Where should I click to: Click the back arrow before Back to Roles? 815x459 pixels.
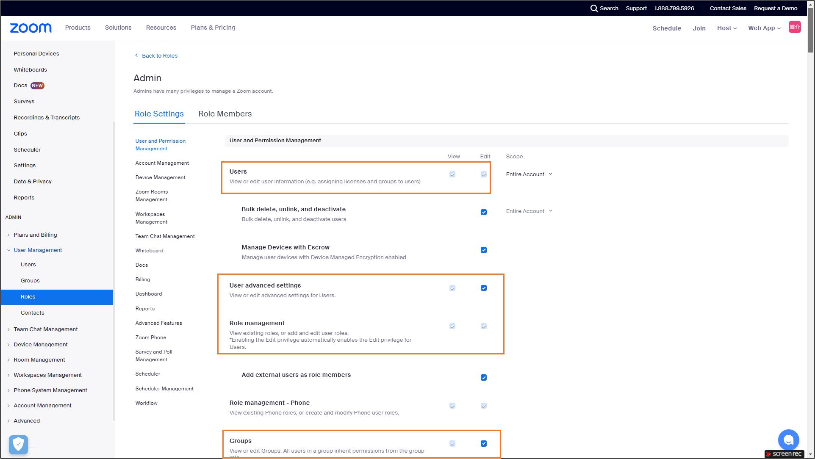tap(136, 55)
